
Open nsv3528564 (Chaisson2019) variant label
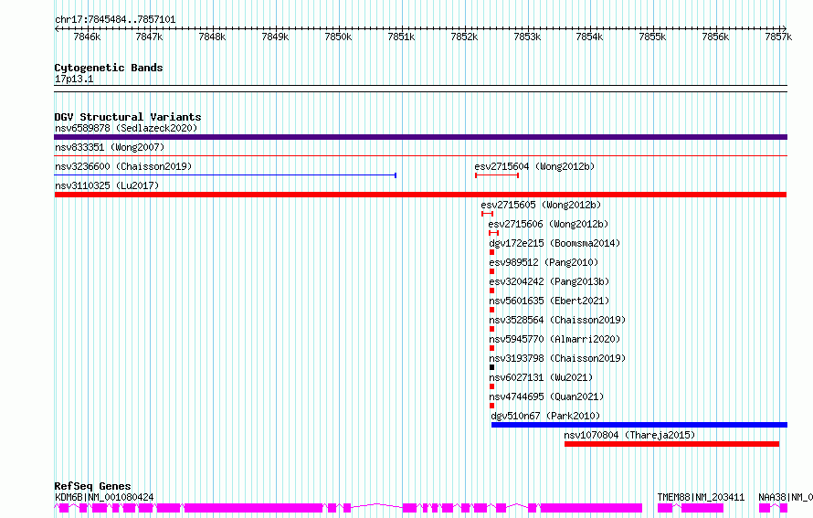[x=557, y=320]
